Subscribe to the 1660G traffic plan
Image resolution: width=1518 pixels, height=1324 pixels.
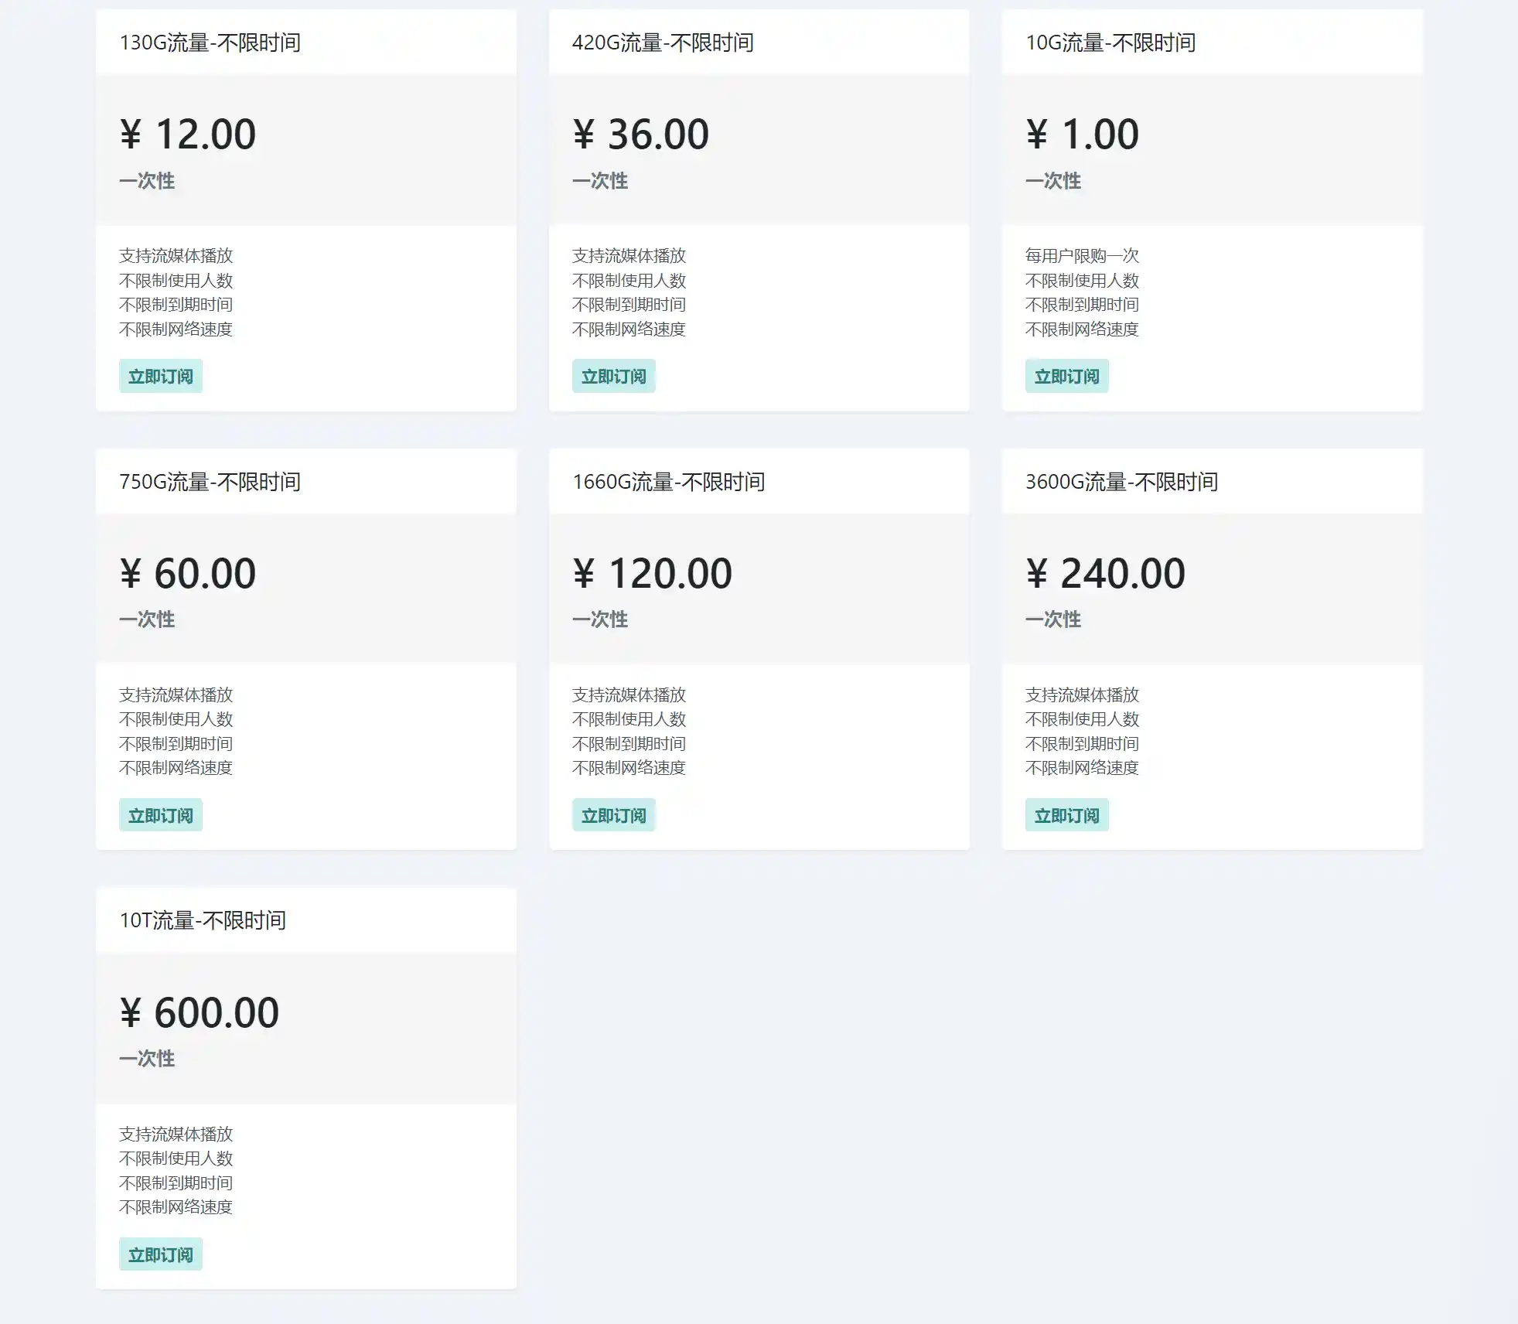(x=613, y=815)
